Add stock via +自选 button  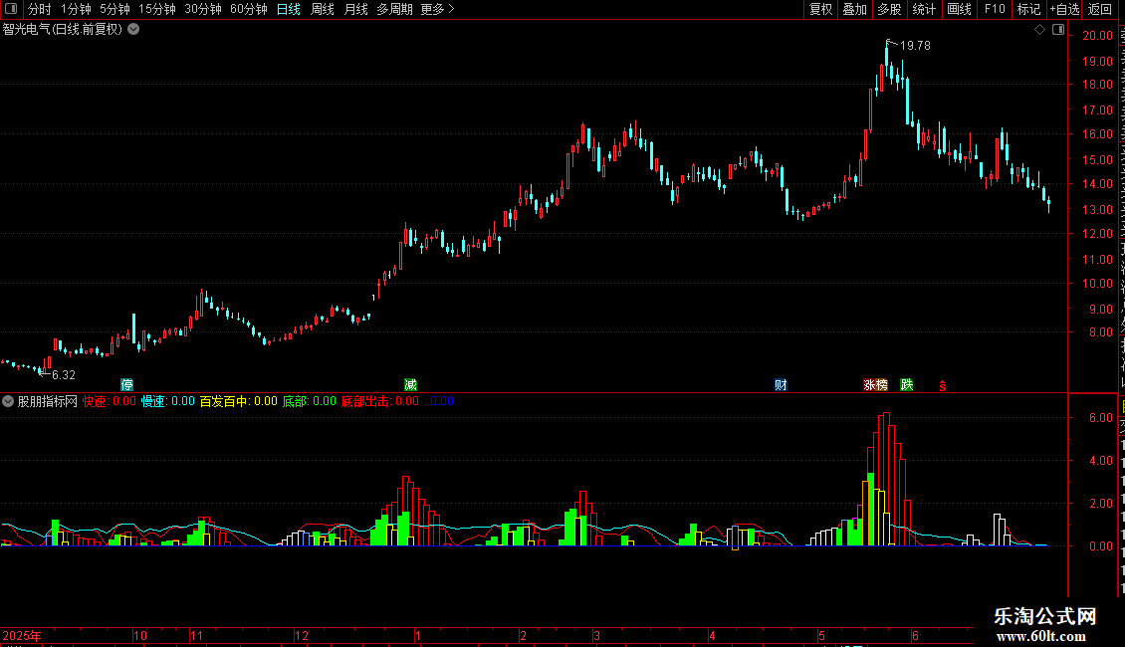[1064, 9]
